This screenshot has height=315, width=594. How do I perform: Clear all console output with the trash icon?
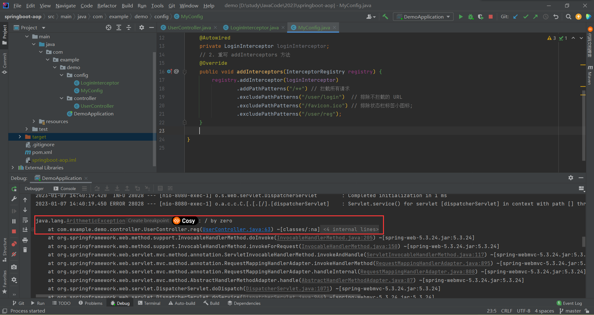25,250
